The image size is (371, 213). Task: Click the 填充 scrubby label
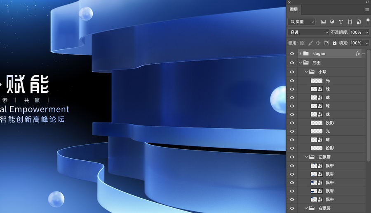(x=343, y=43)
